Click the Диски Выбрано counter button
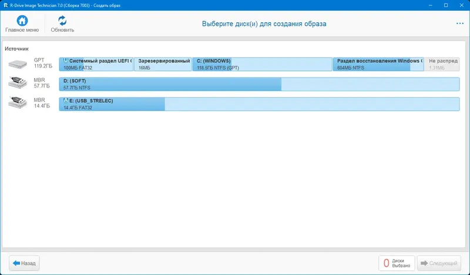Viewport: 470px width, 275px height. pos(397,263)
